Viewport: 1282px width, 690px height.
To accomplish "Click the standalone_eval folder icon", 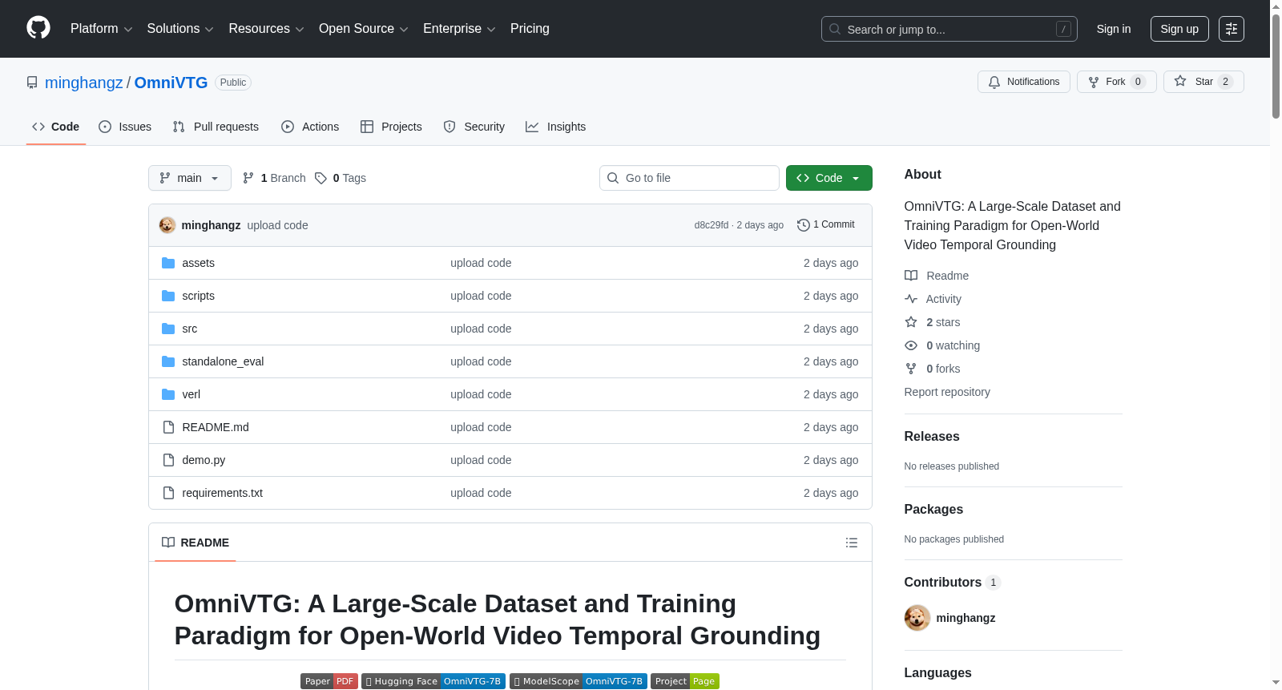I will click(x=168, y=361).
